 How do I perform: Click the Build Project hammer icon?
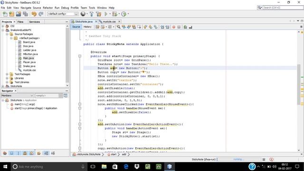92,14
